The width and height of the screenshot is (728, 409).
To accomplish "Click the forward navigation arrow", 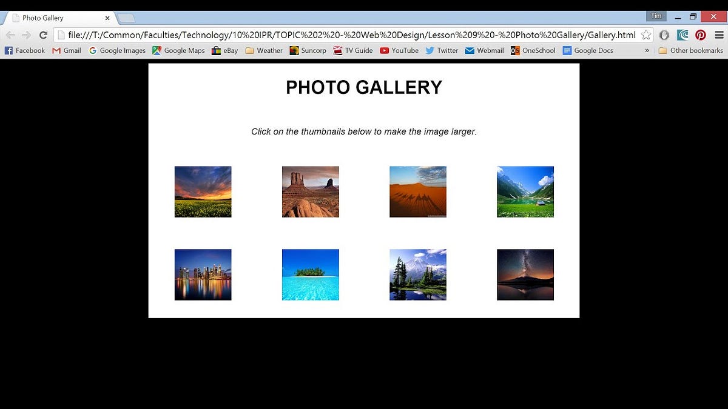I will tap(26, 35).
